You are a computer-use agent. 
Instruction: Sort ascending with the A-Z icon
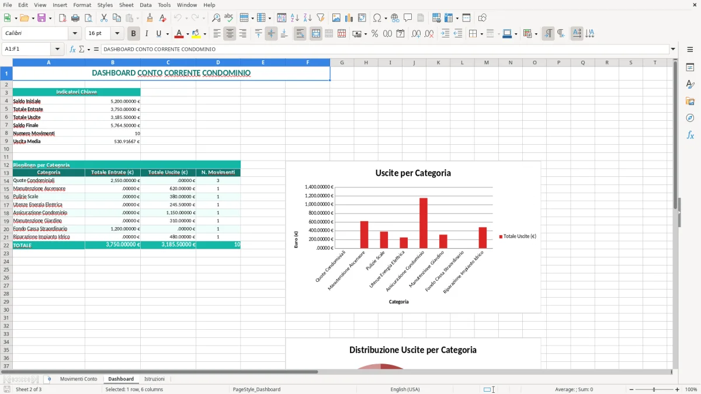[x=294, y=18]
